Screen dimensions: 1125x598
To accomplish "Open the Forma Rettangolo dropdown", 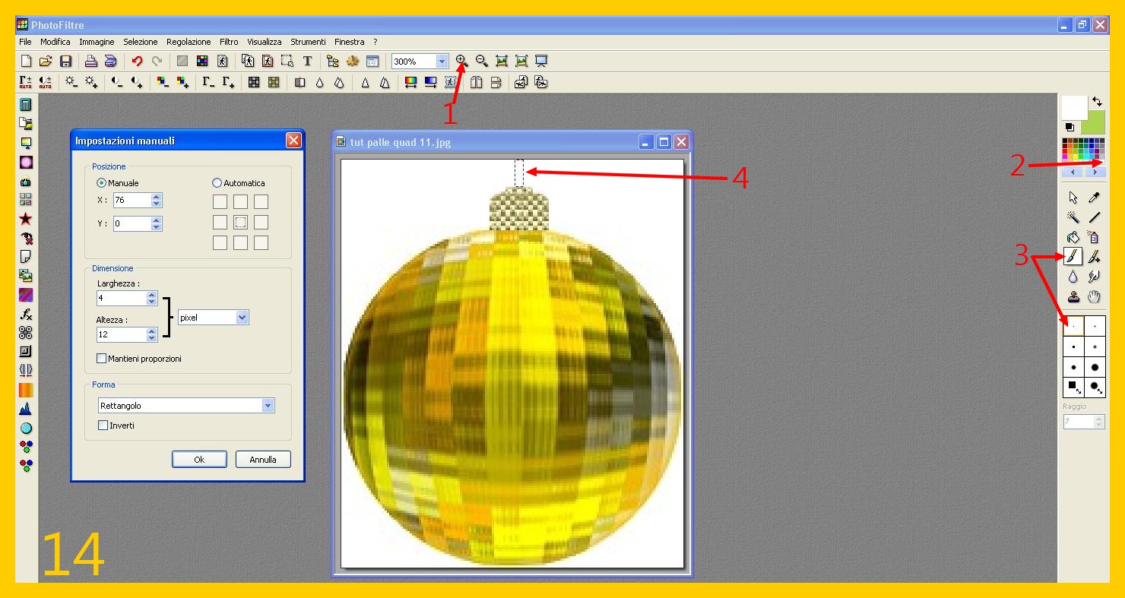I will coord(267,406).
